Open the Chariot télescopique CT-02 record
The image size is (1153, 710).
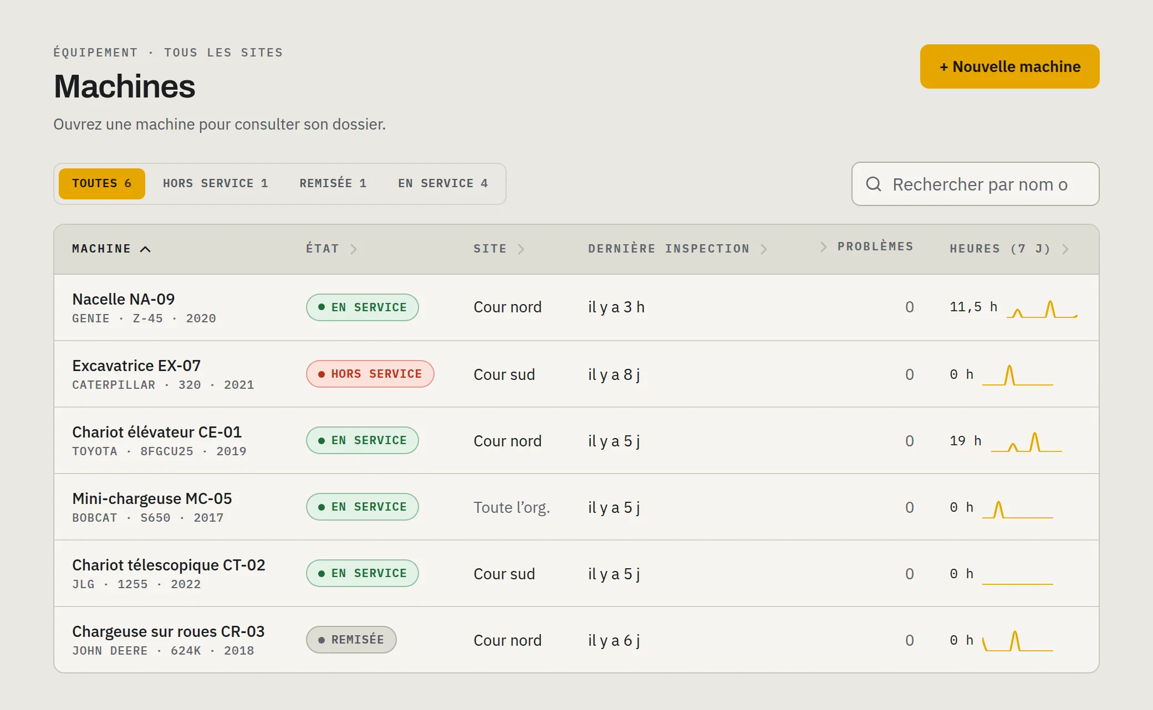pos(576,573)
